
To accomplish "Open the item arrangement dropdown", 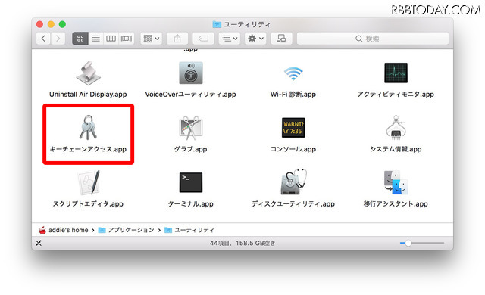I will 151,39.
